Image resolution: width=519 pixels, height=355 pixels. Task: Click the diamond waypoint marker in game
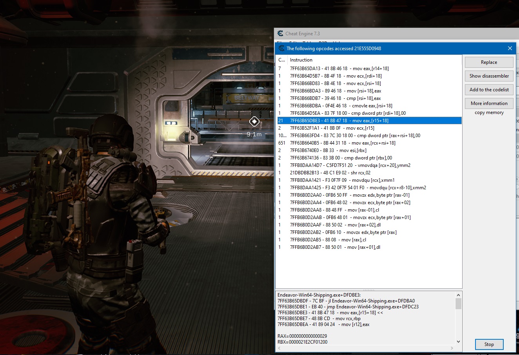click(254, 122)
